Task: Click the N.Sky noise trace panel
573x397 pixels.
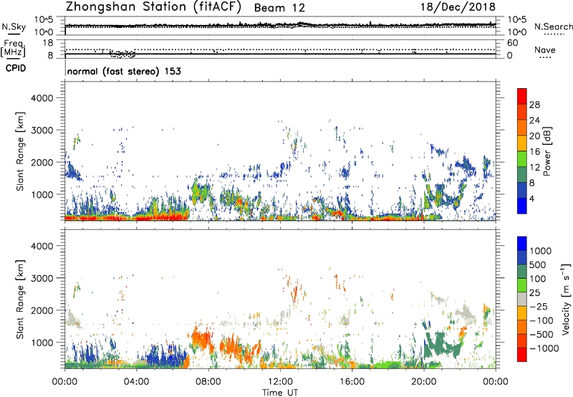Action: point(280,26)
